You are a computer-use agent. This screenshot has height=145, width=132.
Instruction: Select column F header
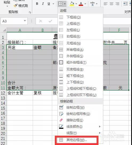pyautogui.click(x=119, y=30)
